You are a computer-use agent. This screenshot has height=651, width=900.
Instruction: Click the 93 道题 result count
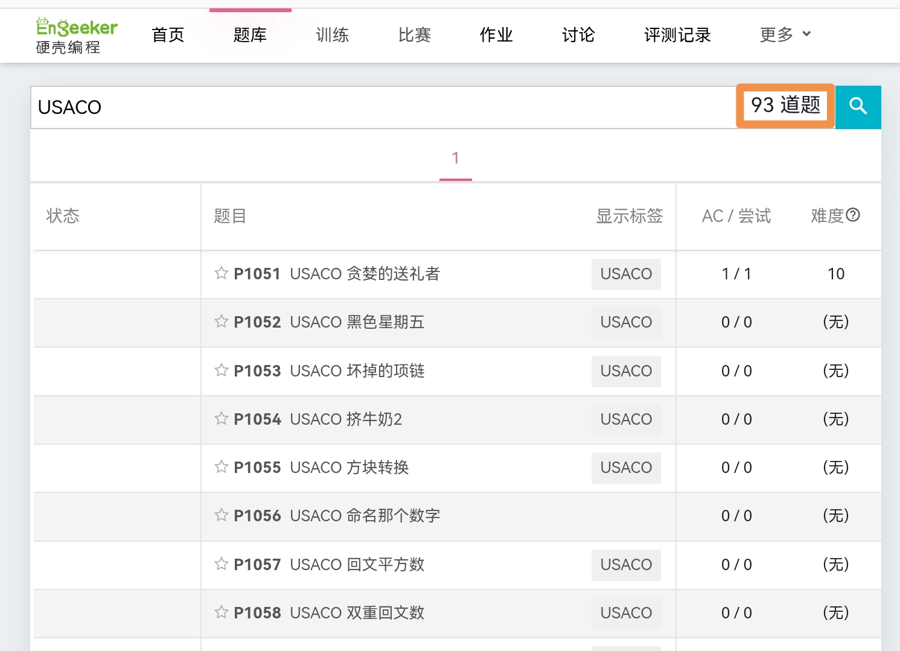pos(785,106)
